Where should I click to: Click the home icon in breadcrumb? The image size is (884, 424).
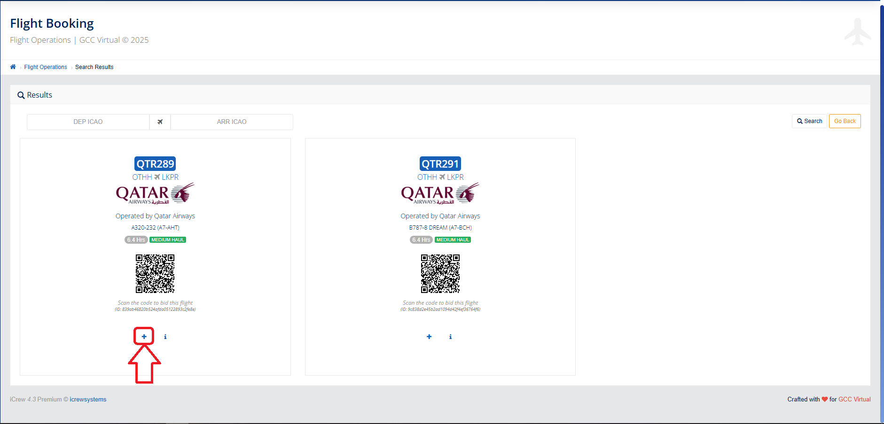point(13,67)
